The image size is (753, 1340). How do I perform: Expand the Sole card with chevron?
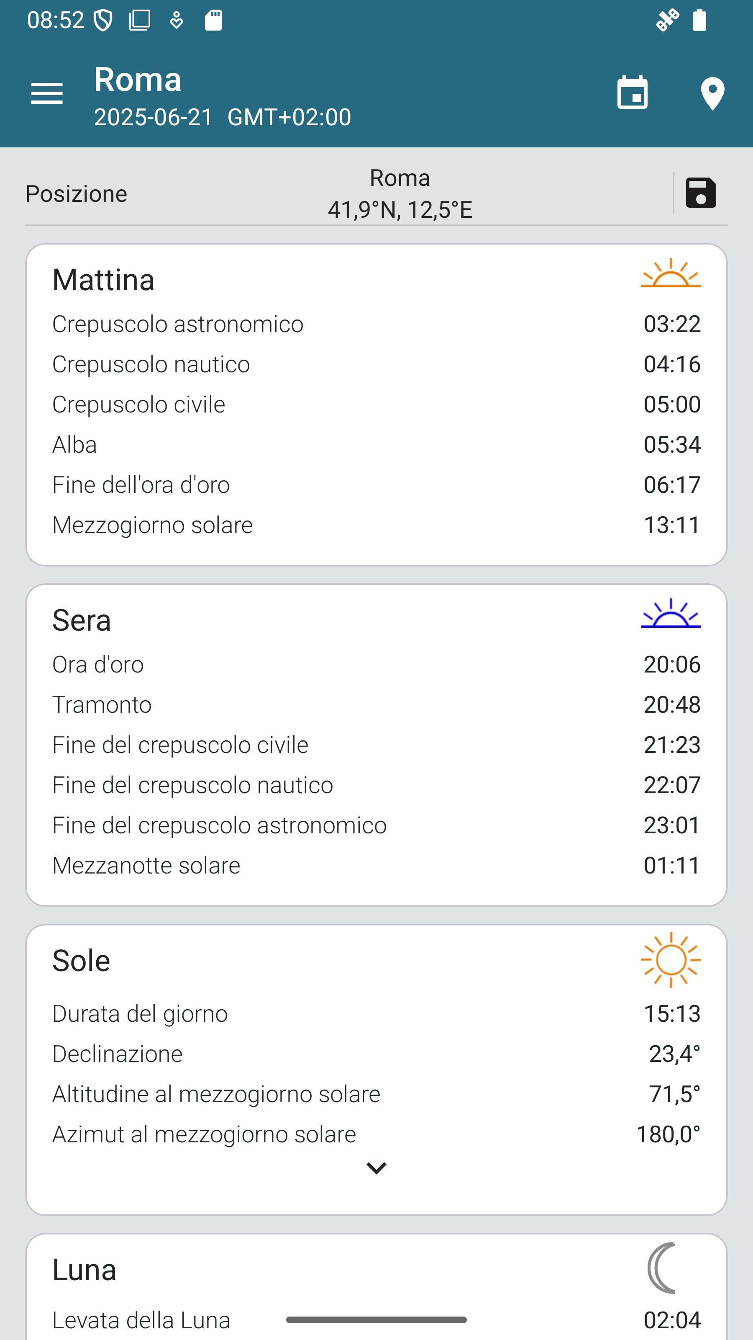pyautogui.click(x=376, y=1168)
